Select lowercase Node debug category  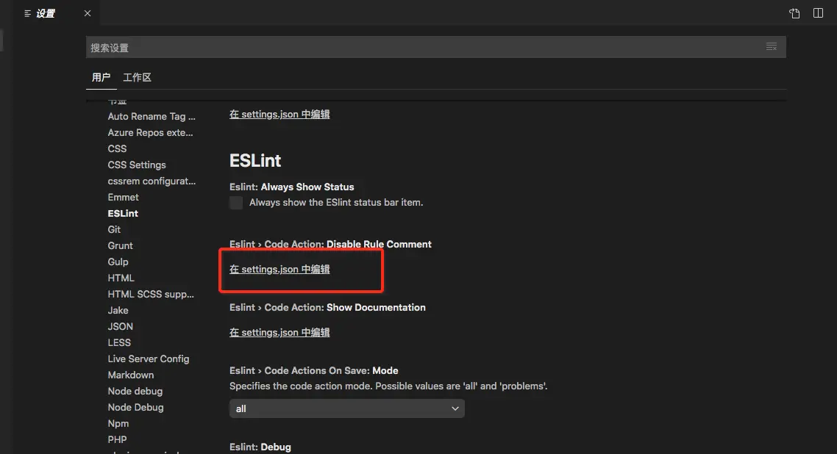point(135,391)
